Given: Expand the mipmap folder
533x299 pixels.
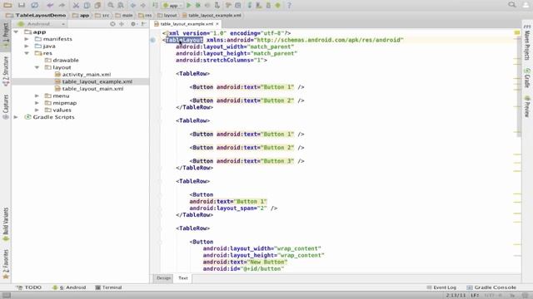Looking at the screenshot, I should 37,103.
